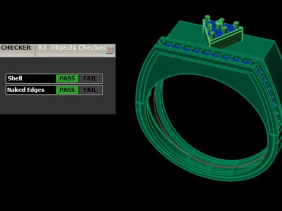Click the 'Shell' row label

coord(15,79)
